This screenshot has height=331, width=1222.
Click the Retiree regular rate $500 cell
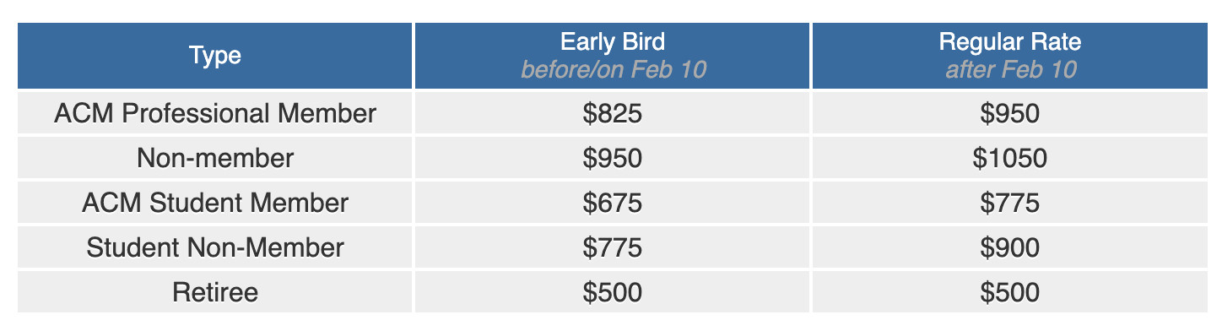click(1009, 292)
